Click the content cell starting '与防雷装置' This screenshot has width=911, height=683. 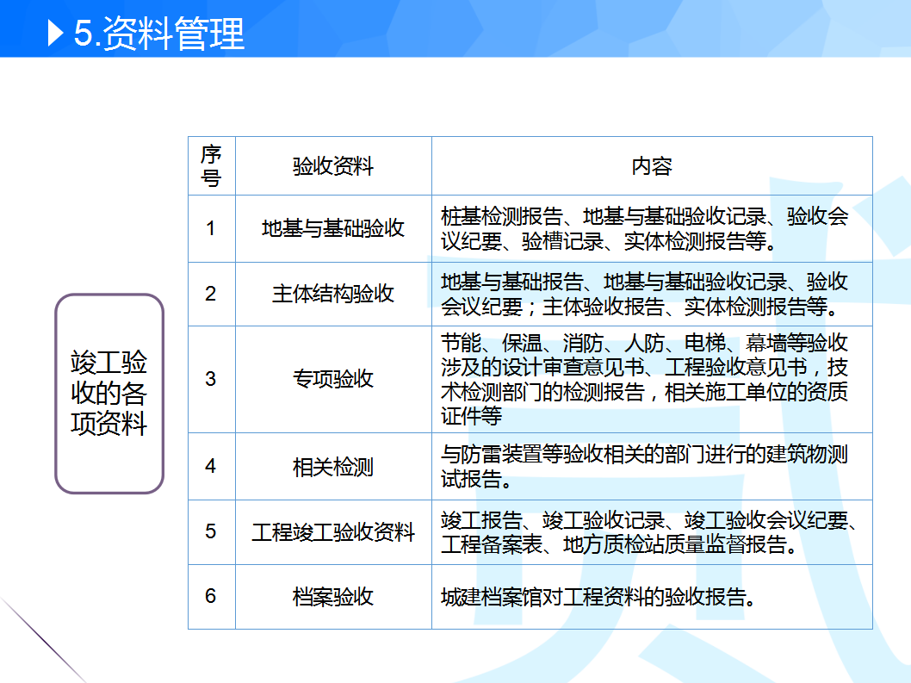click(652, 466)
